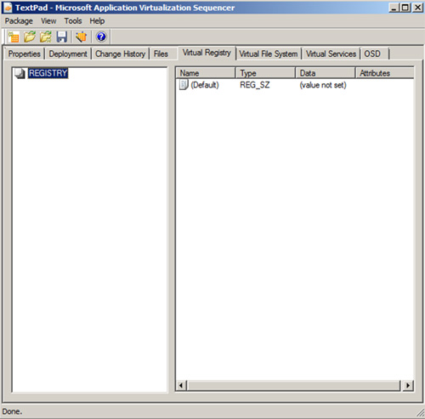Click the Open for Upgrade folder icon
The image size is (425, 419).
pos(46,37)
